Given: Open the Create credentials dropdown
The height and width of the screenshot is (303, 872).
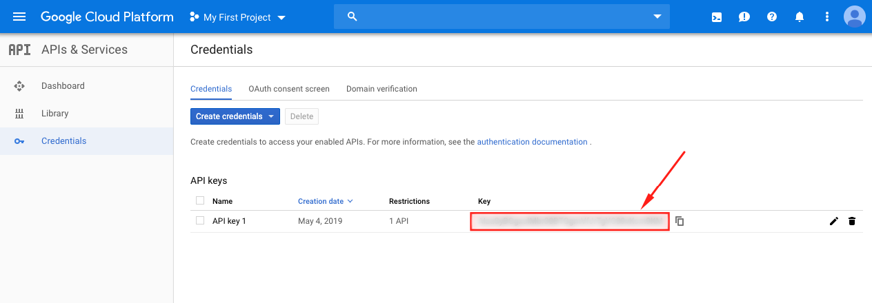Looking at the screenshot, I should [235, 116].
